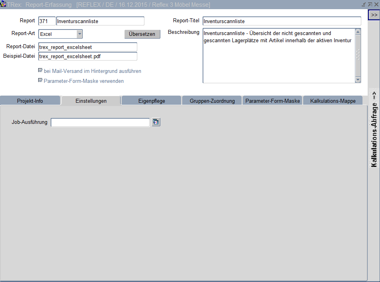Click the Job-Ausführung input field
The height and width of the screenshot is (282, 380).
[x=100, y=122]
